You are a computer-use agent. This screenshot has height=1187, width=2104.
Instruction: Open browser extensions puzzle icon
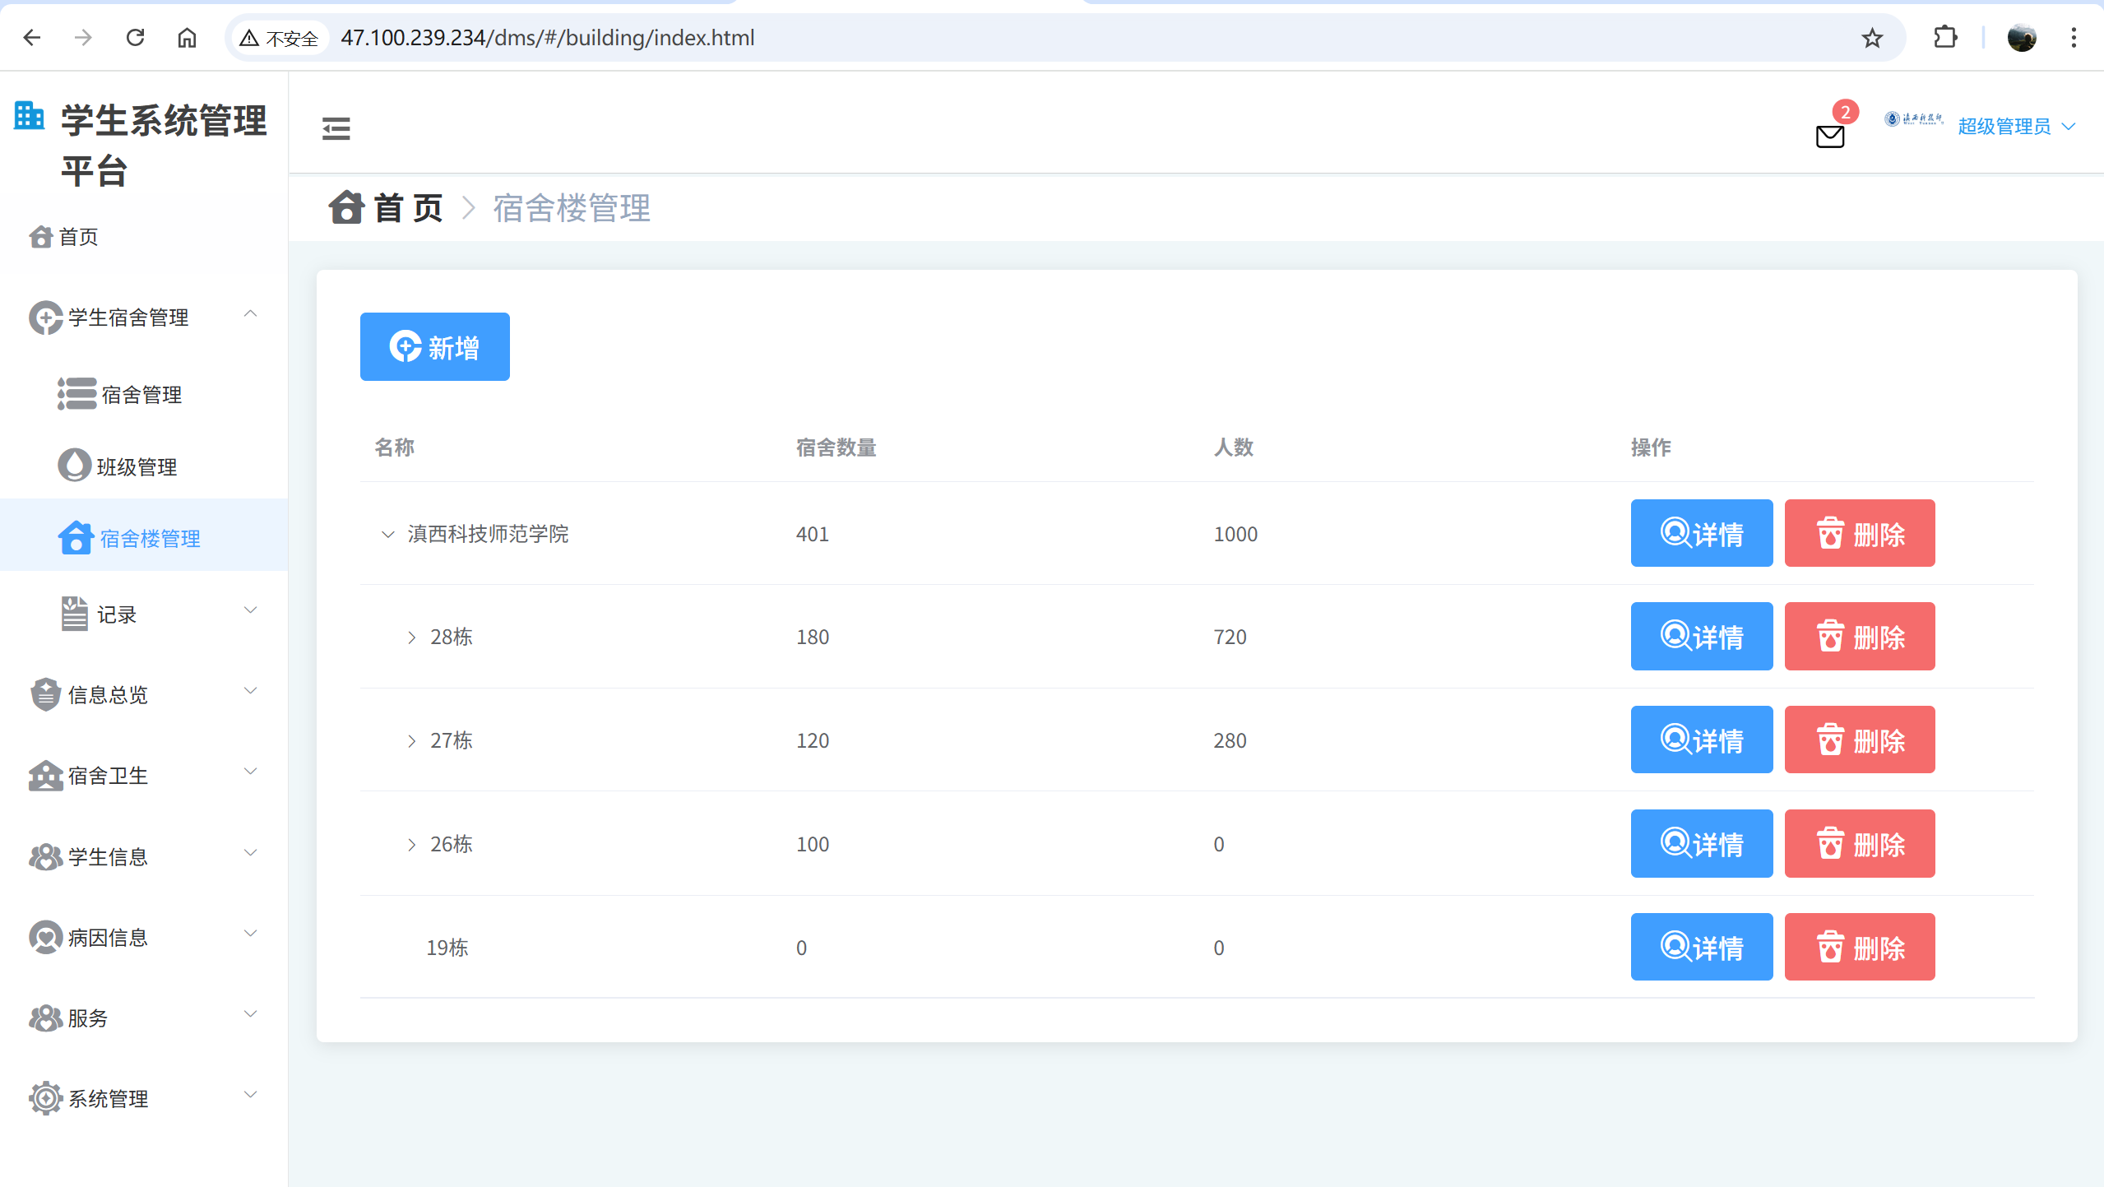tap(1945, 38)
